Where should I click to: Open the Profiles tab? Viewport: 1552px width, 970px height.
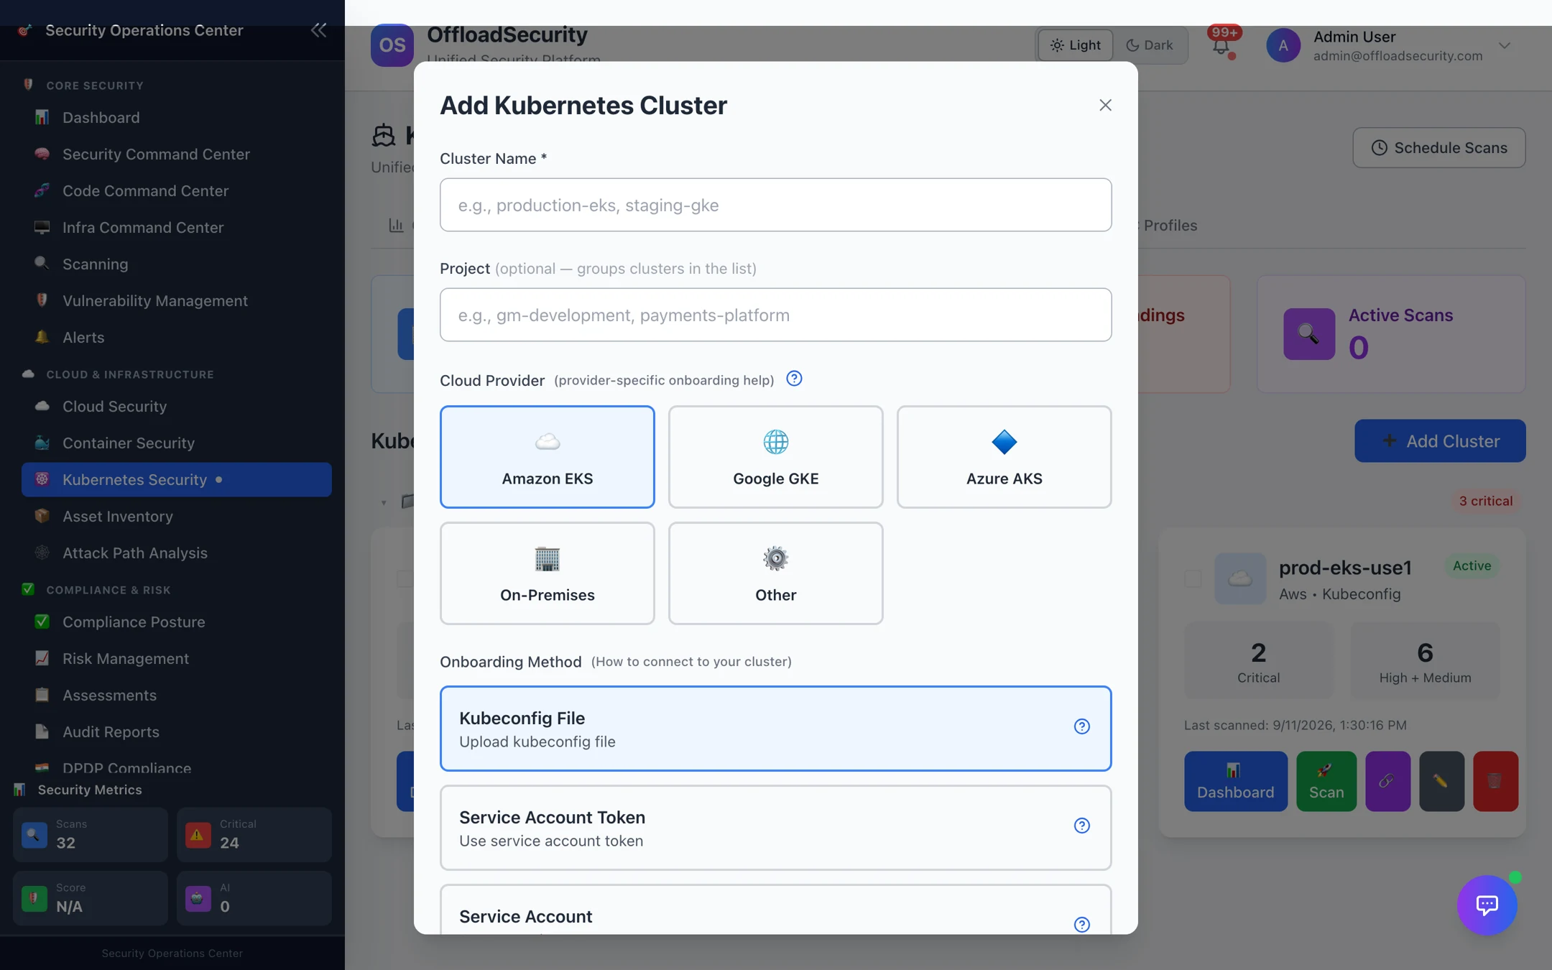tap(1170, 226)
